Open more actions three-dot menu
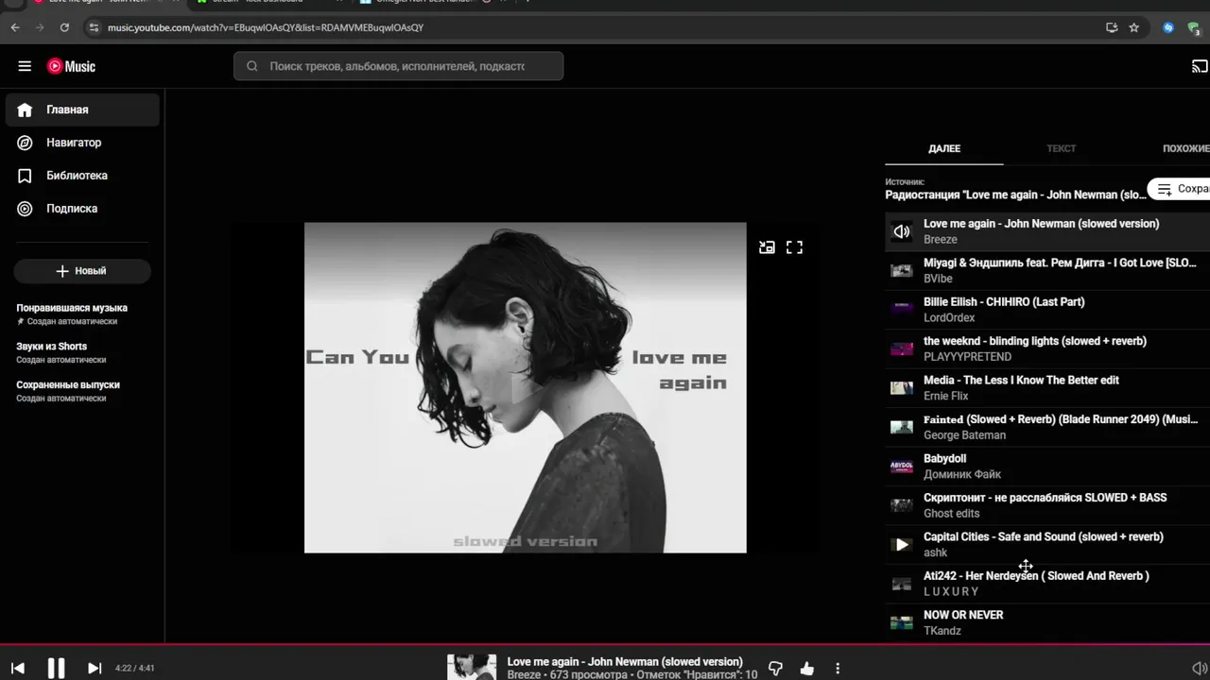The width and height of the screenshot is (1210, 680). pyautogui.click(x=838, y=669)
